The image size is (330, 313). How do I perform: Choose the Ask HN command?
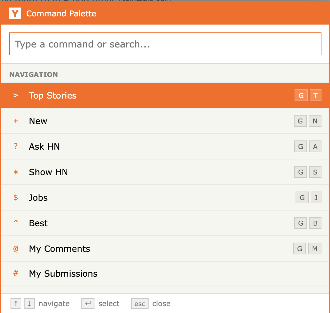point(165,146)
